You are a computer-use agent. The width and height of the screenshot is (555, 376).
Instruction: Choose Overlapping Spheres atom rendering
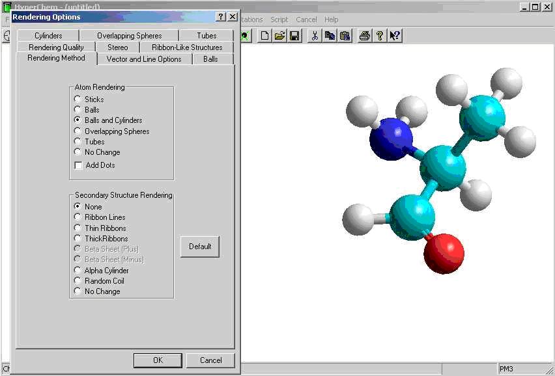(78, 131)
